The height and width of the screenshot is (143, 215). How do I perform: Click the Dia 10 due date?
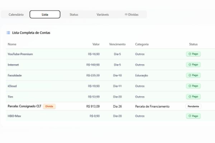118,75
